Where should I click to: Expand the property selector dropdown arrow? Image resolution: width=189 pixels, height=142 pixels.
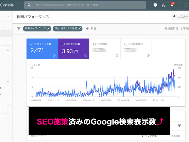[x=9, y=16]
